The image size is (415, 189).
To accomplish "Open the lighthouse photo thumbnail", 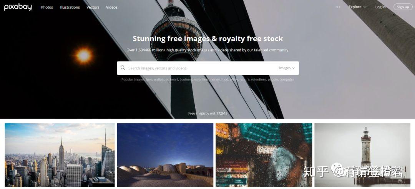I will (x=362, y=155).
